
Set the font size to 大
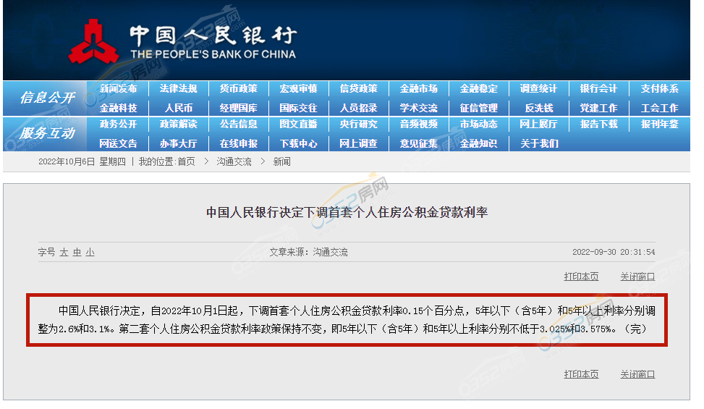tap(64, 253)
